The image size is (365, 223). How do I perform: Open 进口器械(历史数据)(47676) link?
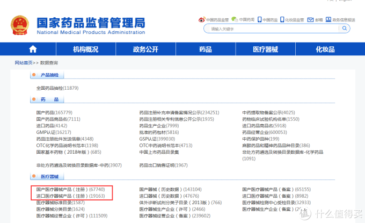coord(169,196)
